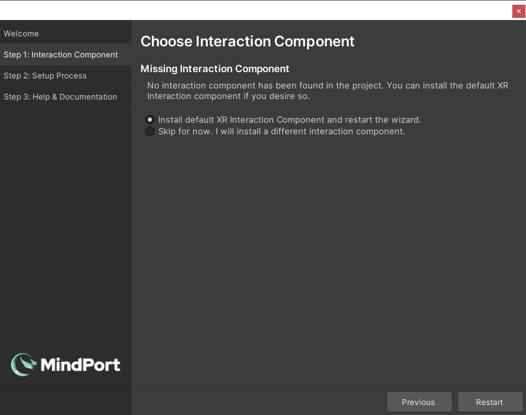Screen dimensions: 526x415
Task: Click the Restart button
Action: click(x=490, y=402)
